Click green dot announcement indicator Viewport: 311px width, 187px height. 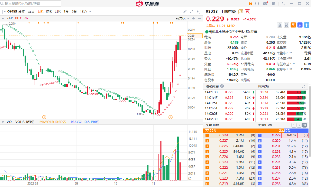pos(207,32)
